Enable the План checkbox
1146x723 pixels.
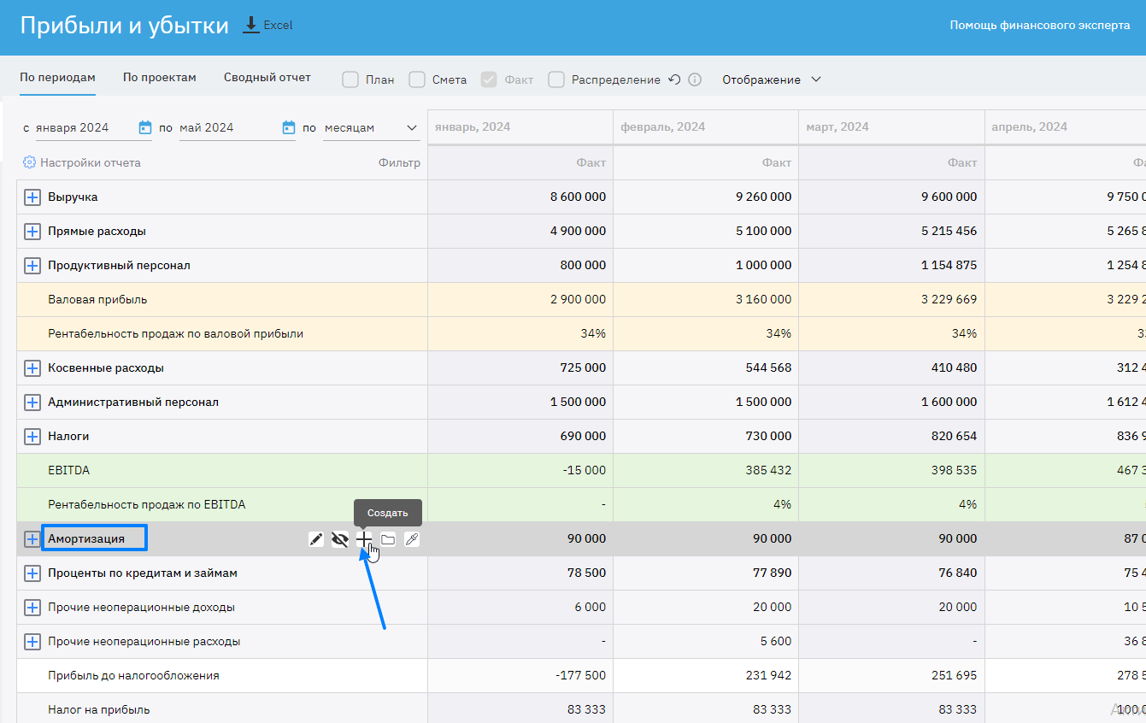350,79
